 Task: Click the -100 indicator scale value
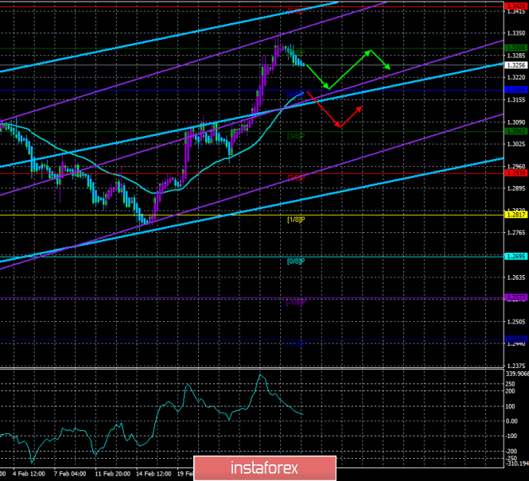pos(511,436)
